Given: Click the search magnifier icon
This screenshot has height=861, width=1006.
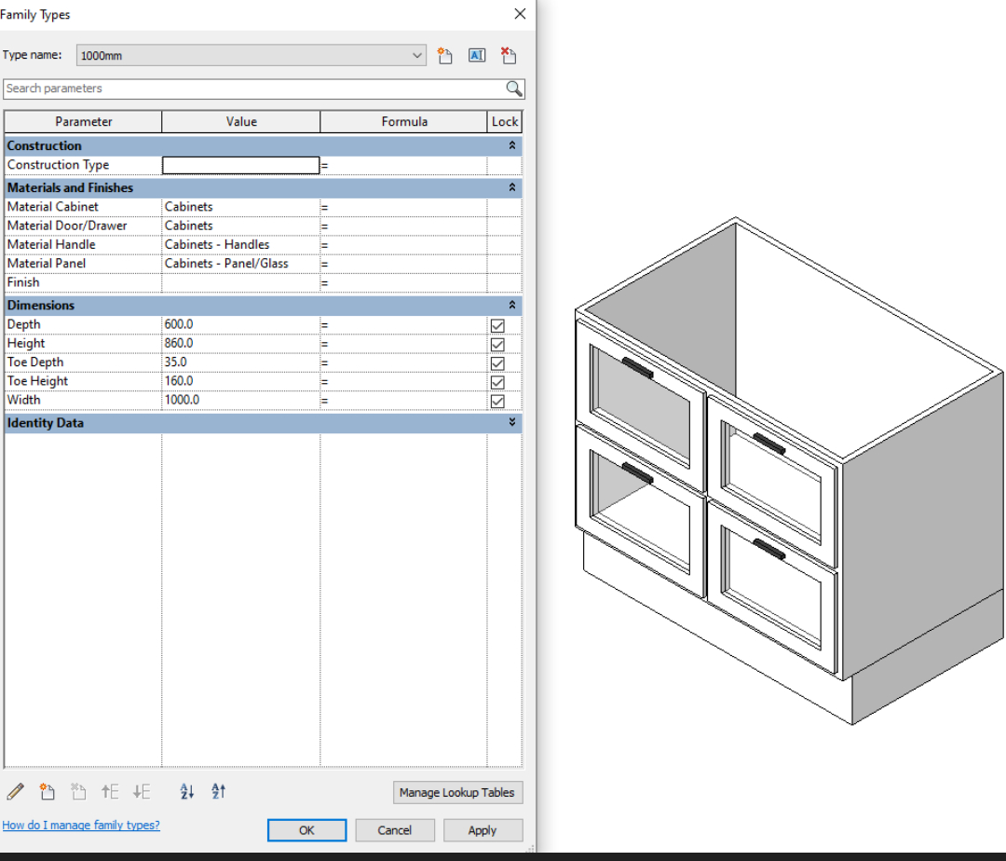Looking at the screenshot, I should point(514,89).
